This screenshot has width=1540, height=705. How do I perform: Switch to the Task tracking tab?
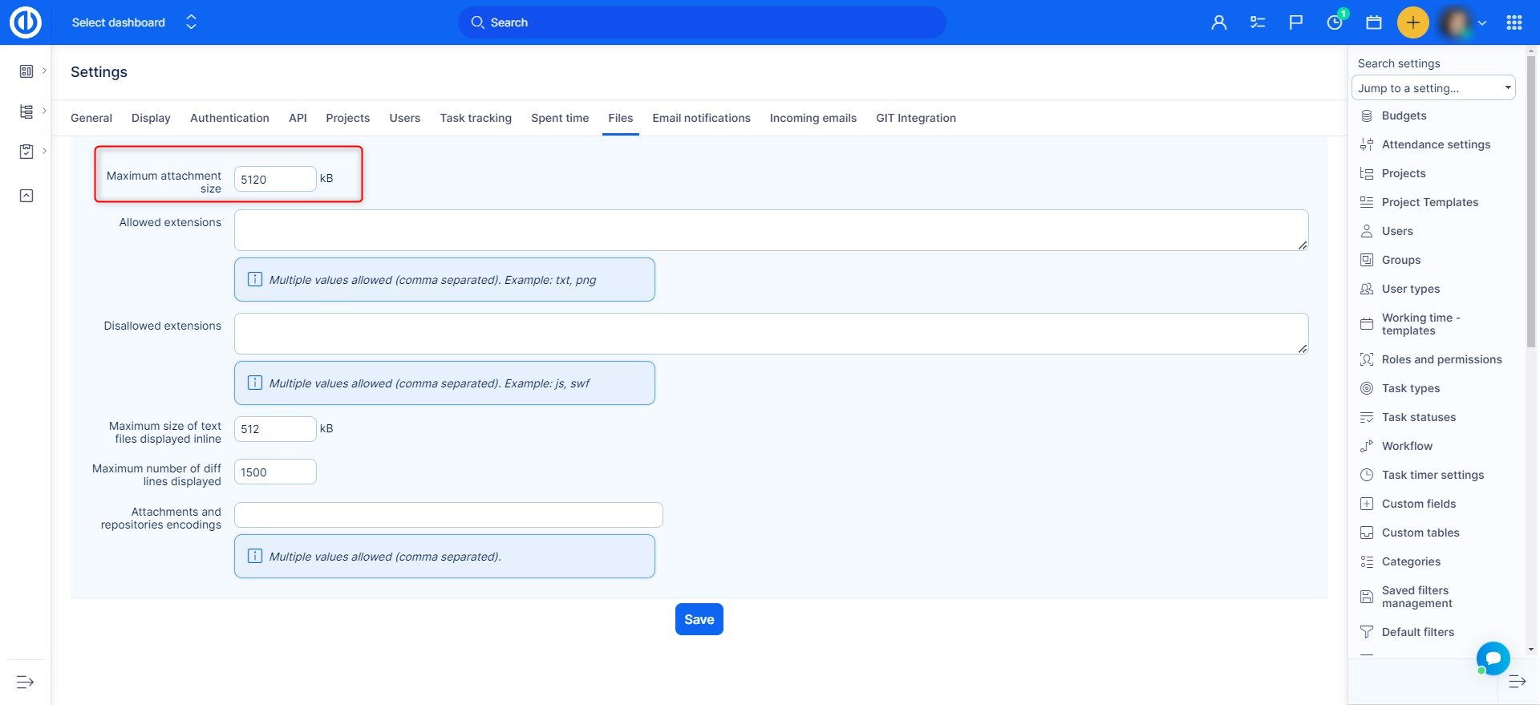point(475,118)
